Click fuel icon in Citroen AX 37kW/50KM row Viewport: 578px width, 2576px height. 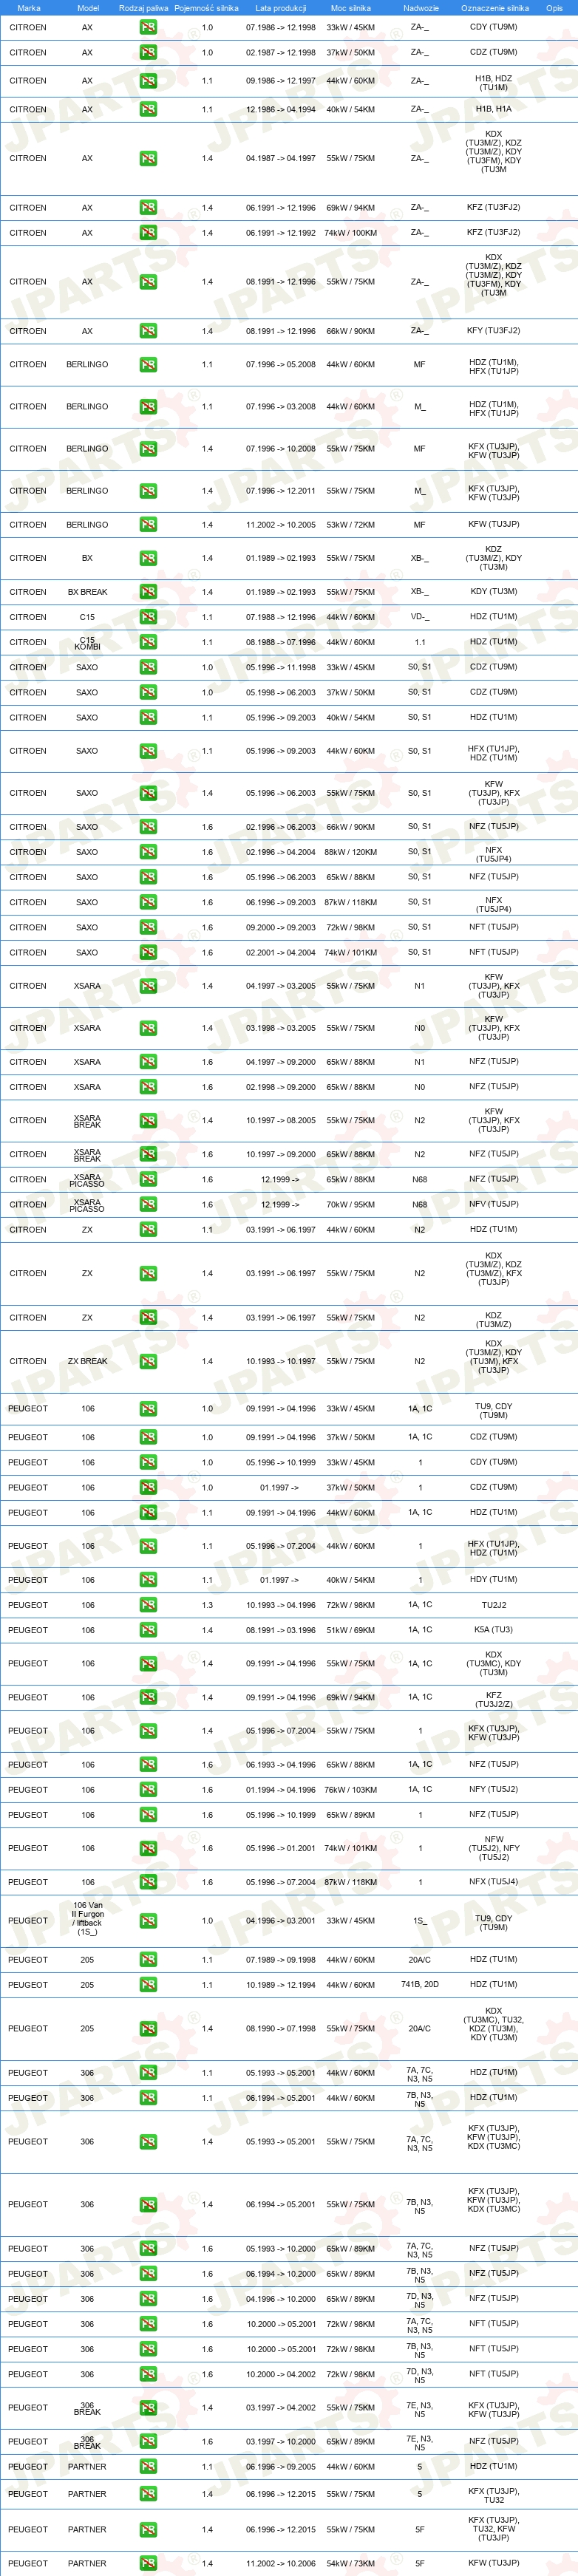[148, 53]
